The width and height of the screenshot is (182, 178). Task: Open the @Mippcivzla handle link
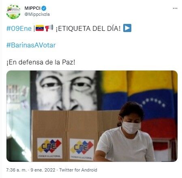[37, 14]
